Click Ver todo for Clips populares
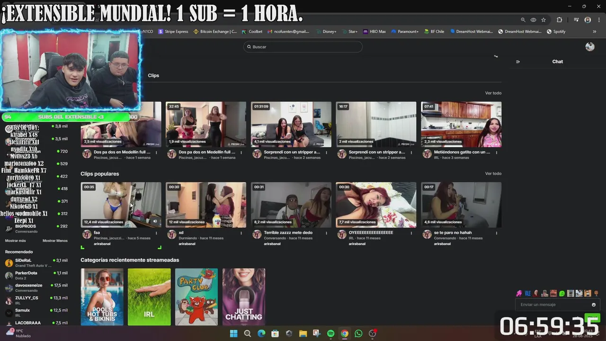Screen dimensions: 606x341 click(493, 173)
